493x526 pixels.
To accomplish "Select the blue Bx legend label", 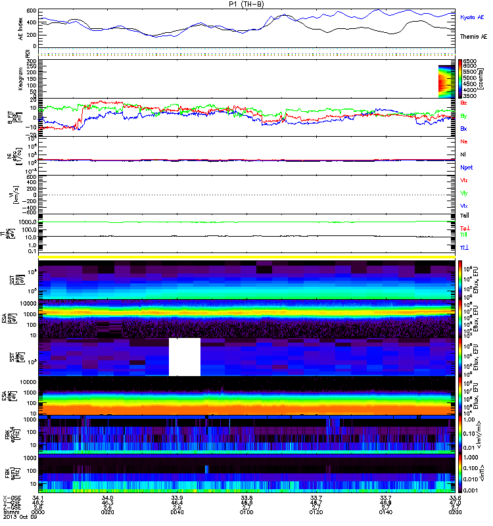I will (x=463, y=128).
